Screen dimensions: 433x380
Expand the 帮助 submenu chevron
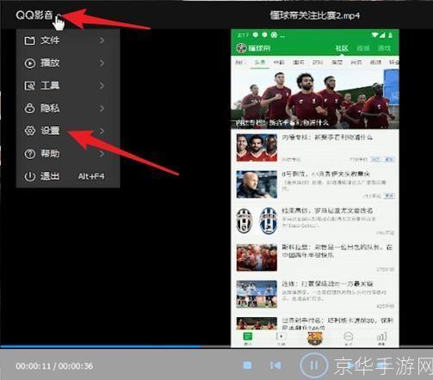[102, 154]
